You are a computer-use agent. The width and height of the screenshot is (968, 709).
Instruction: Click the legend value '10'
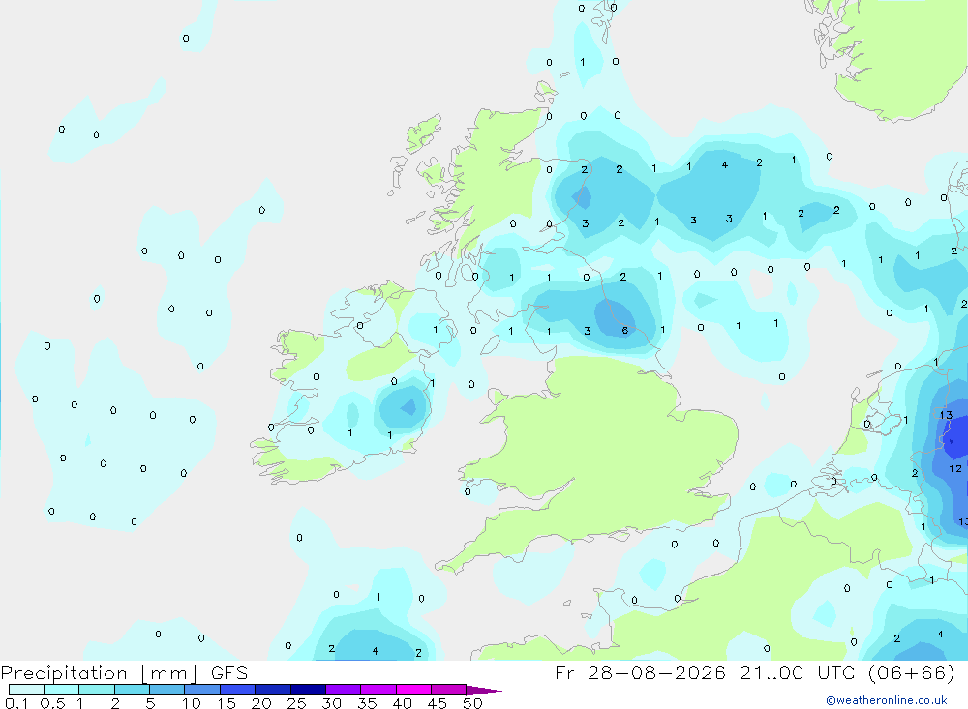pos(192,703)
